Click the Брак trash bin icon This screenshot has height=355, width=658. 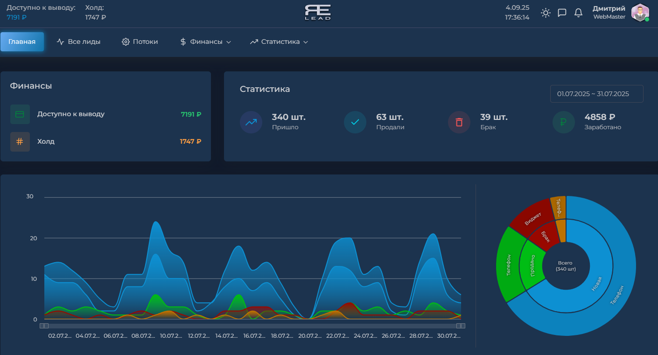click(x=459, y=122)
